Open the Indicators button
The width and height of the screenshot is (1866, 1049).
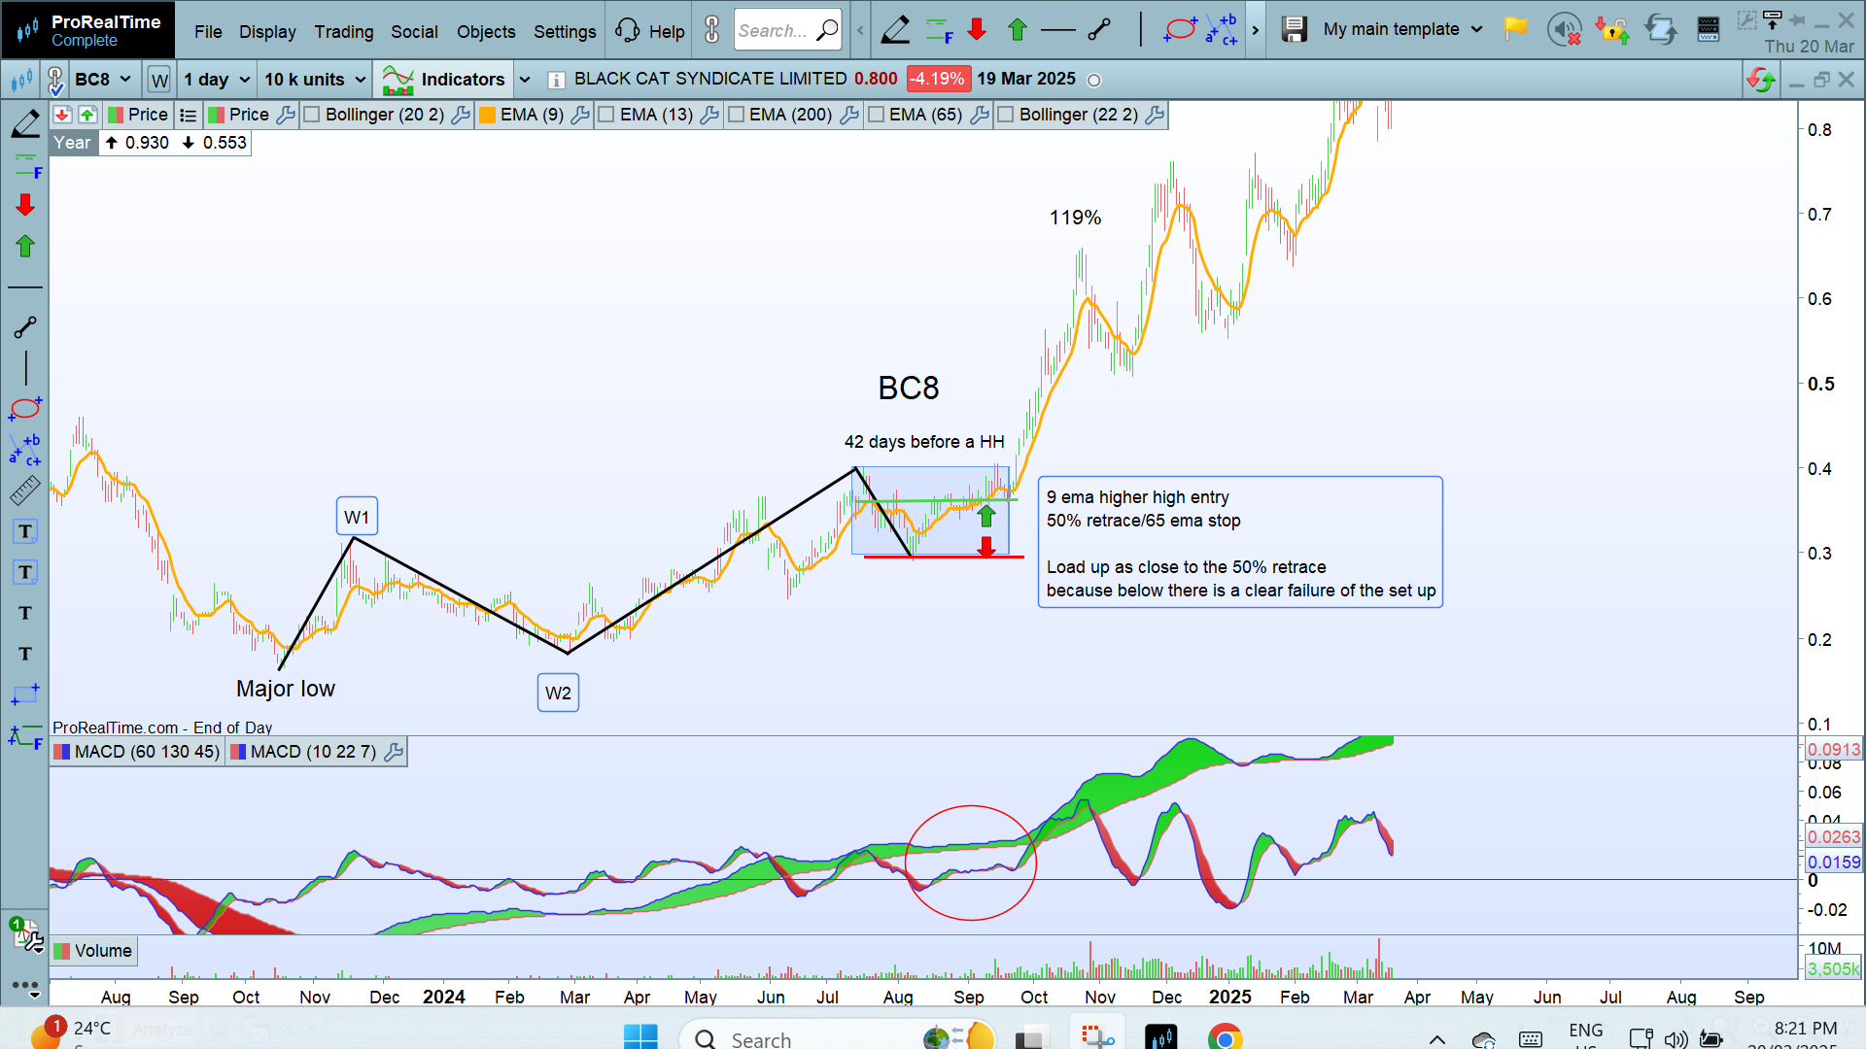coord(444,80)
